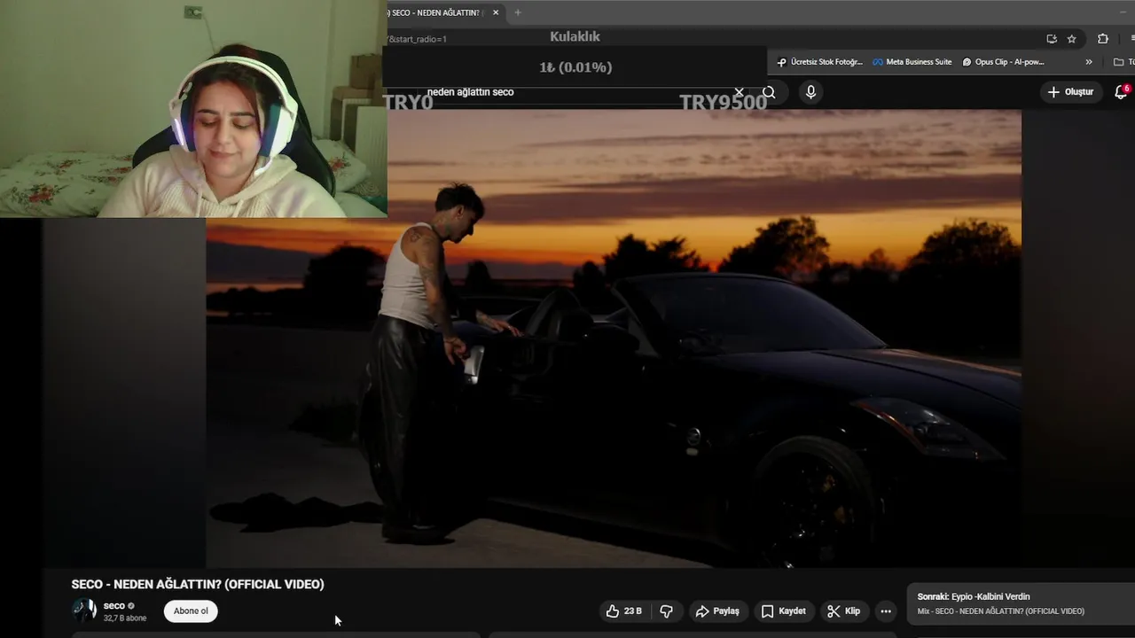Open browser extensions puzzle icon
Screen dimensions: 1135x638
[1103, 39]
